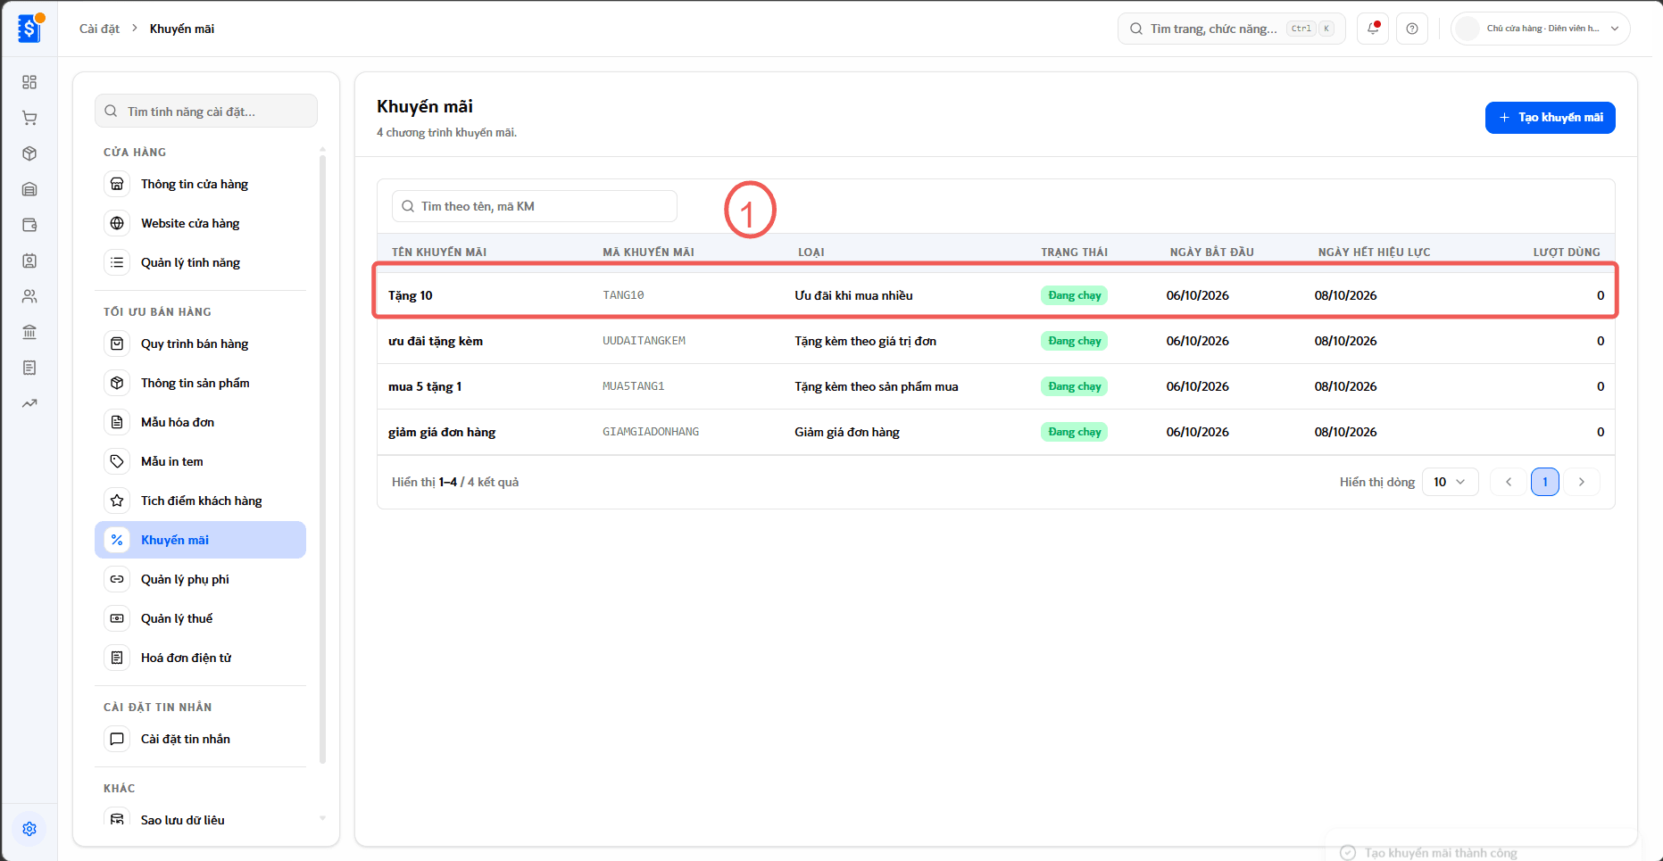The width and height of the screenshot is (1663, 861).
Task: Open the notifications bell icon
Action: [1373, 29]
